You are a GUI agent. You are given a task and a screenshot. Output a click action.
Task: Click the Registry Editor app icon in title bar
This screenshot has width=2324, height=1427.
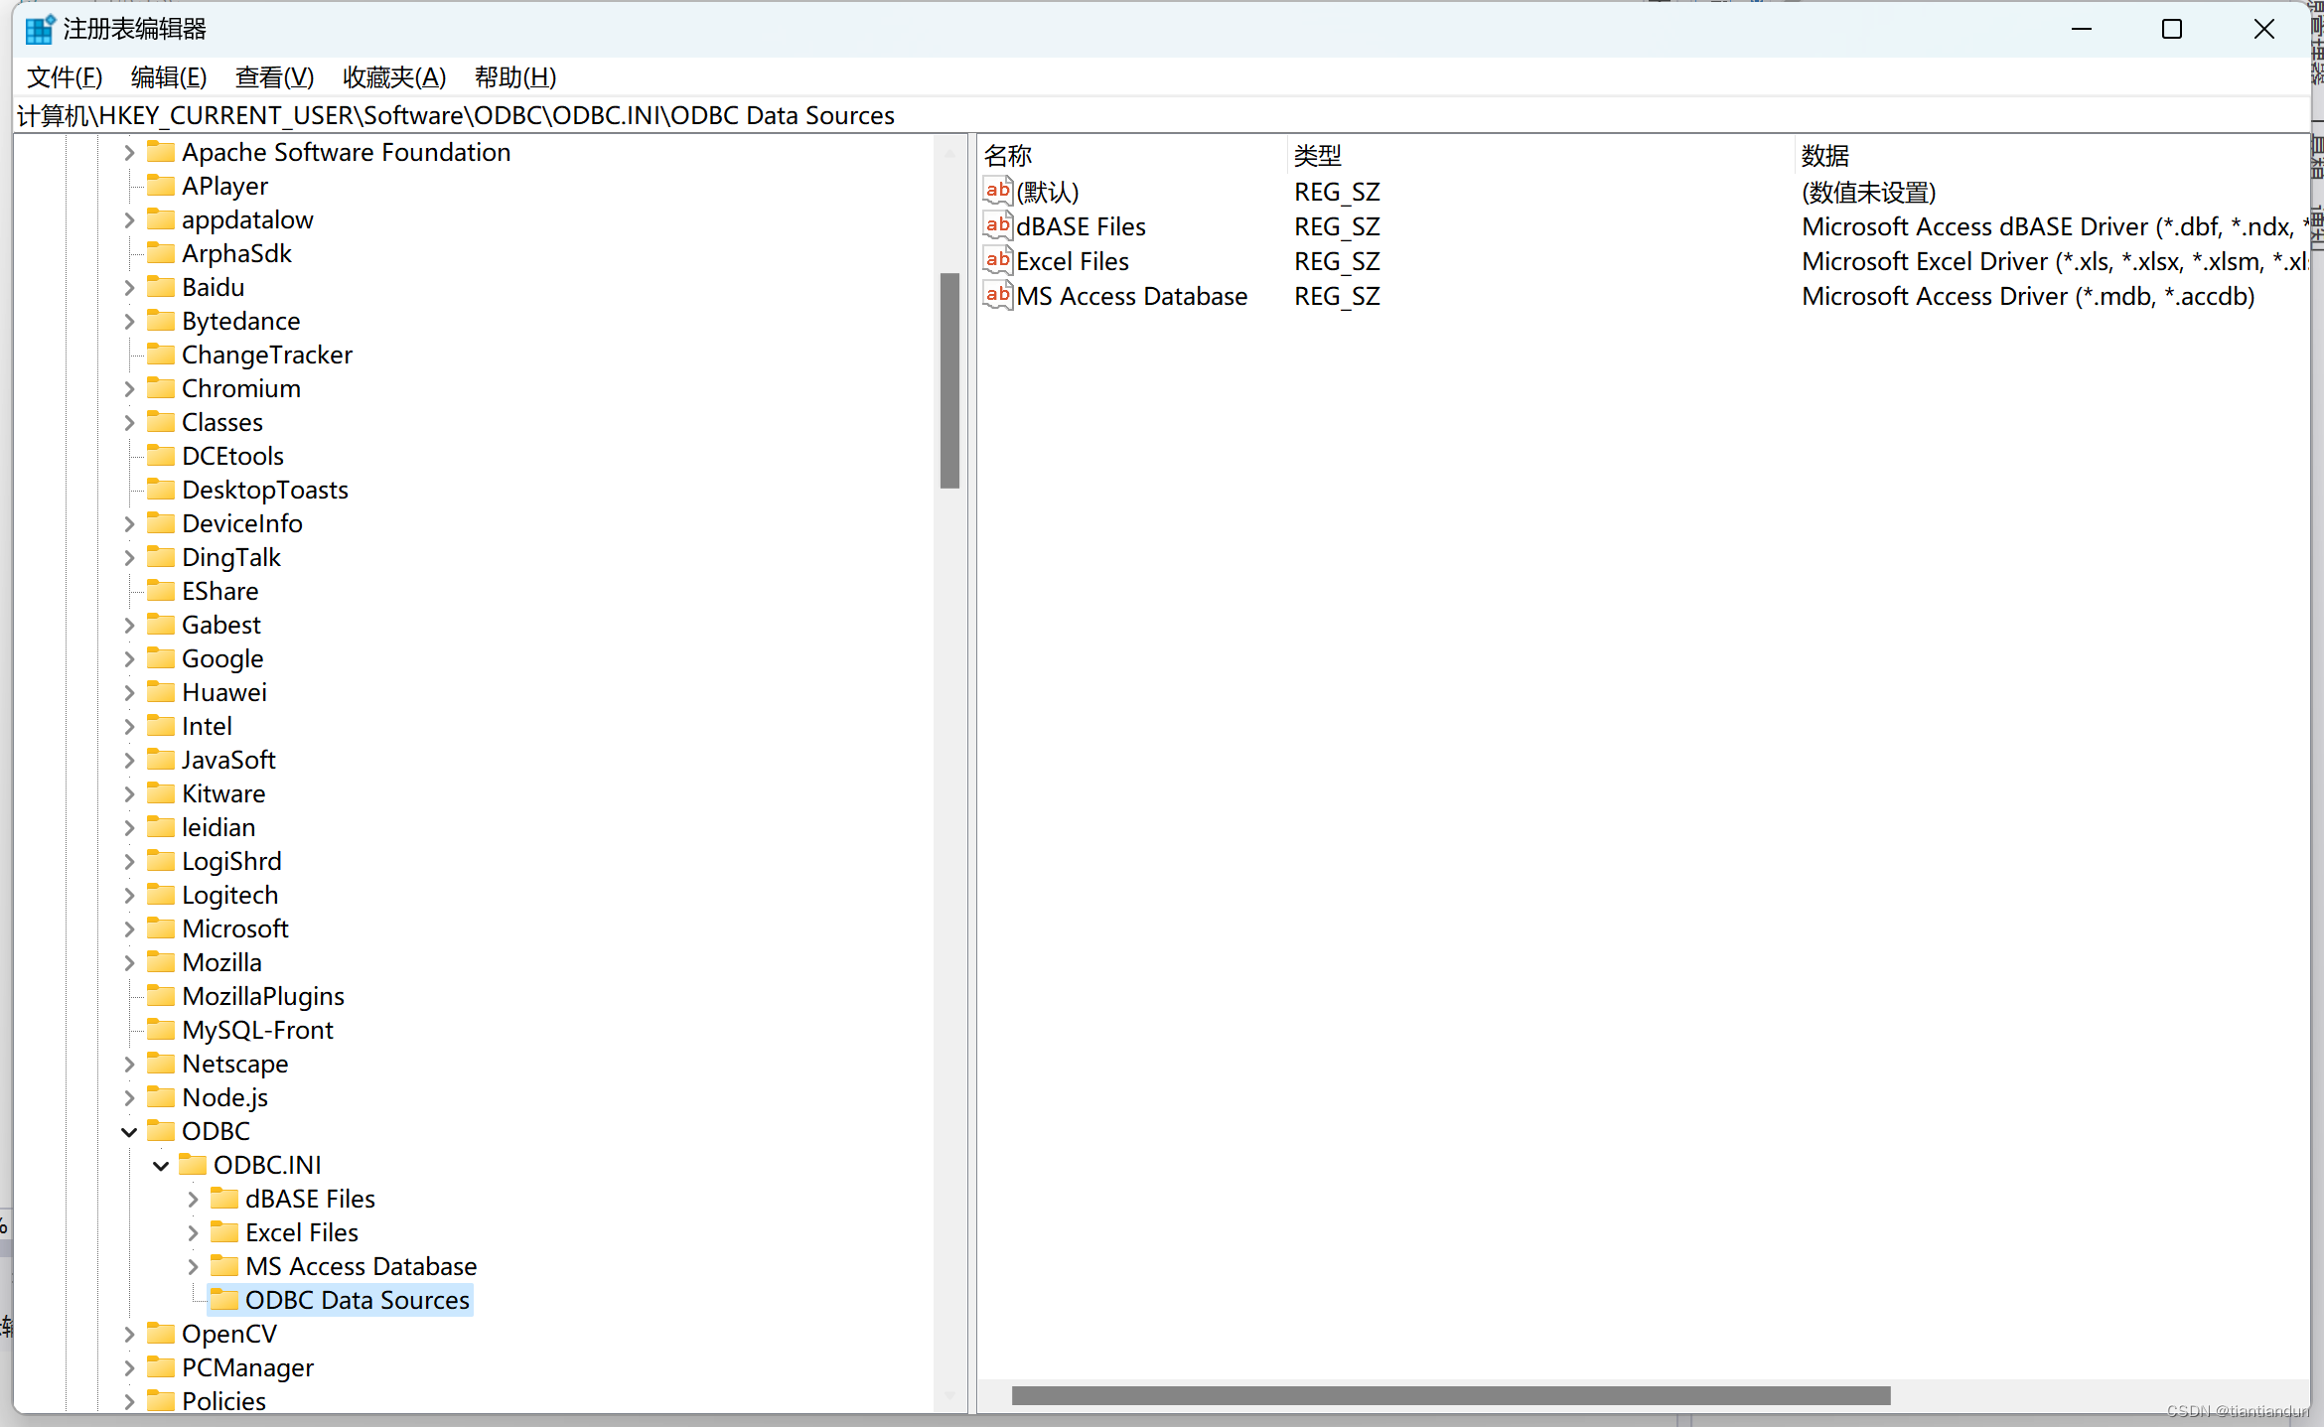(39, 30)
